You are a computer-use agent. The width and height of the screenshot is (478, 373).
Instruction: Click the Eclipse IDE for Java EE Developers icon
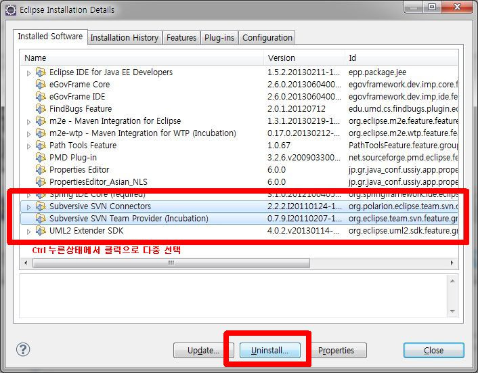point(41,72)
